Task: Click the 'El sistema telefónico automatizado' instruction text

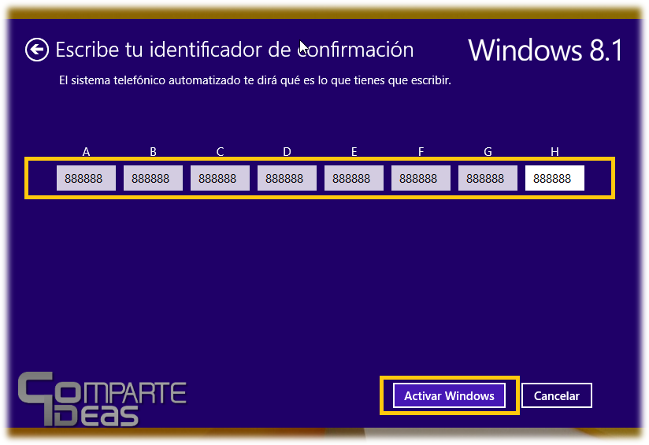Action: 255,80
